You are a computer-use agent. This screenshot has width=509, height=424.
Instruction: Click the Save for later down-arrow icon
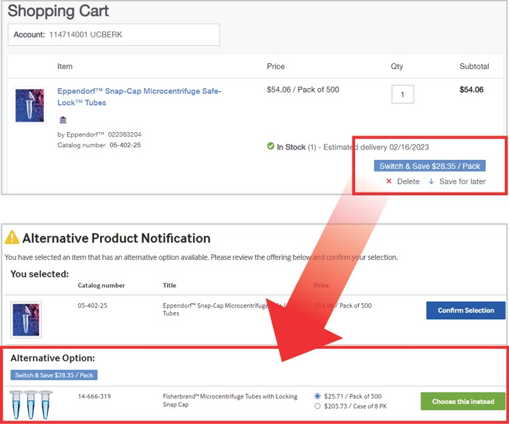431,181
